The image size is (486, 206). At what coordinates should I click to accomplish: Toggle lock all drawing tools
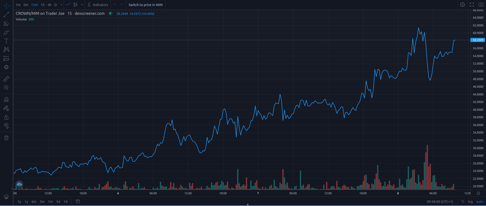click(x=6, y=117)
